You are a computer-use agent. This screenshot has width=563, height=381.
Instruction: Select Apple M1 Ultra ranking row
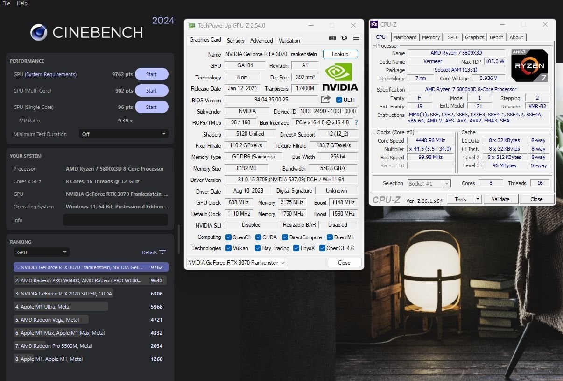pos(90,307)
